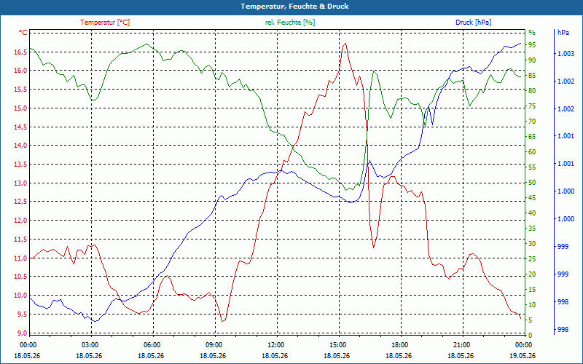The image size is (583, 364).
Task: Click the 90 tick on green humidity axis
Action: pos(532,60)
